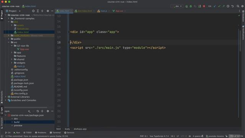Click the Git commit checkmark icon

click(219, 6)
